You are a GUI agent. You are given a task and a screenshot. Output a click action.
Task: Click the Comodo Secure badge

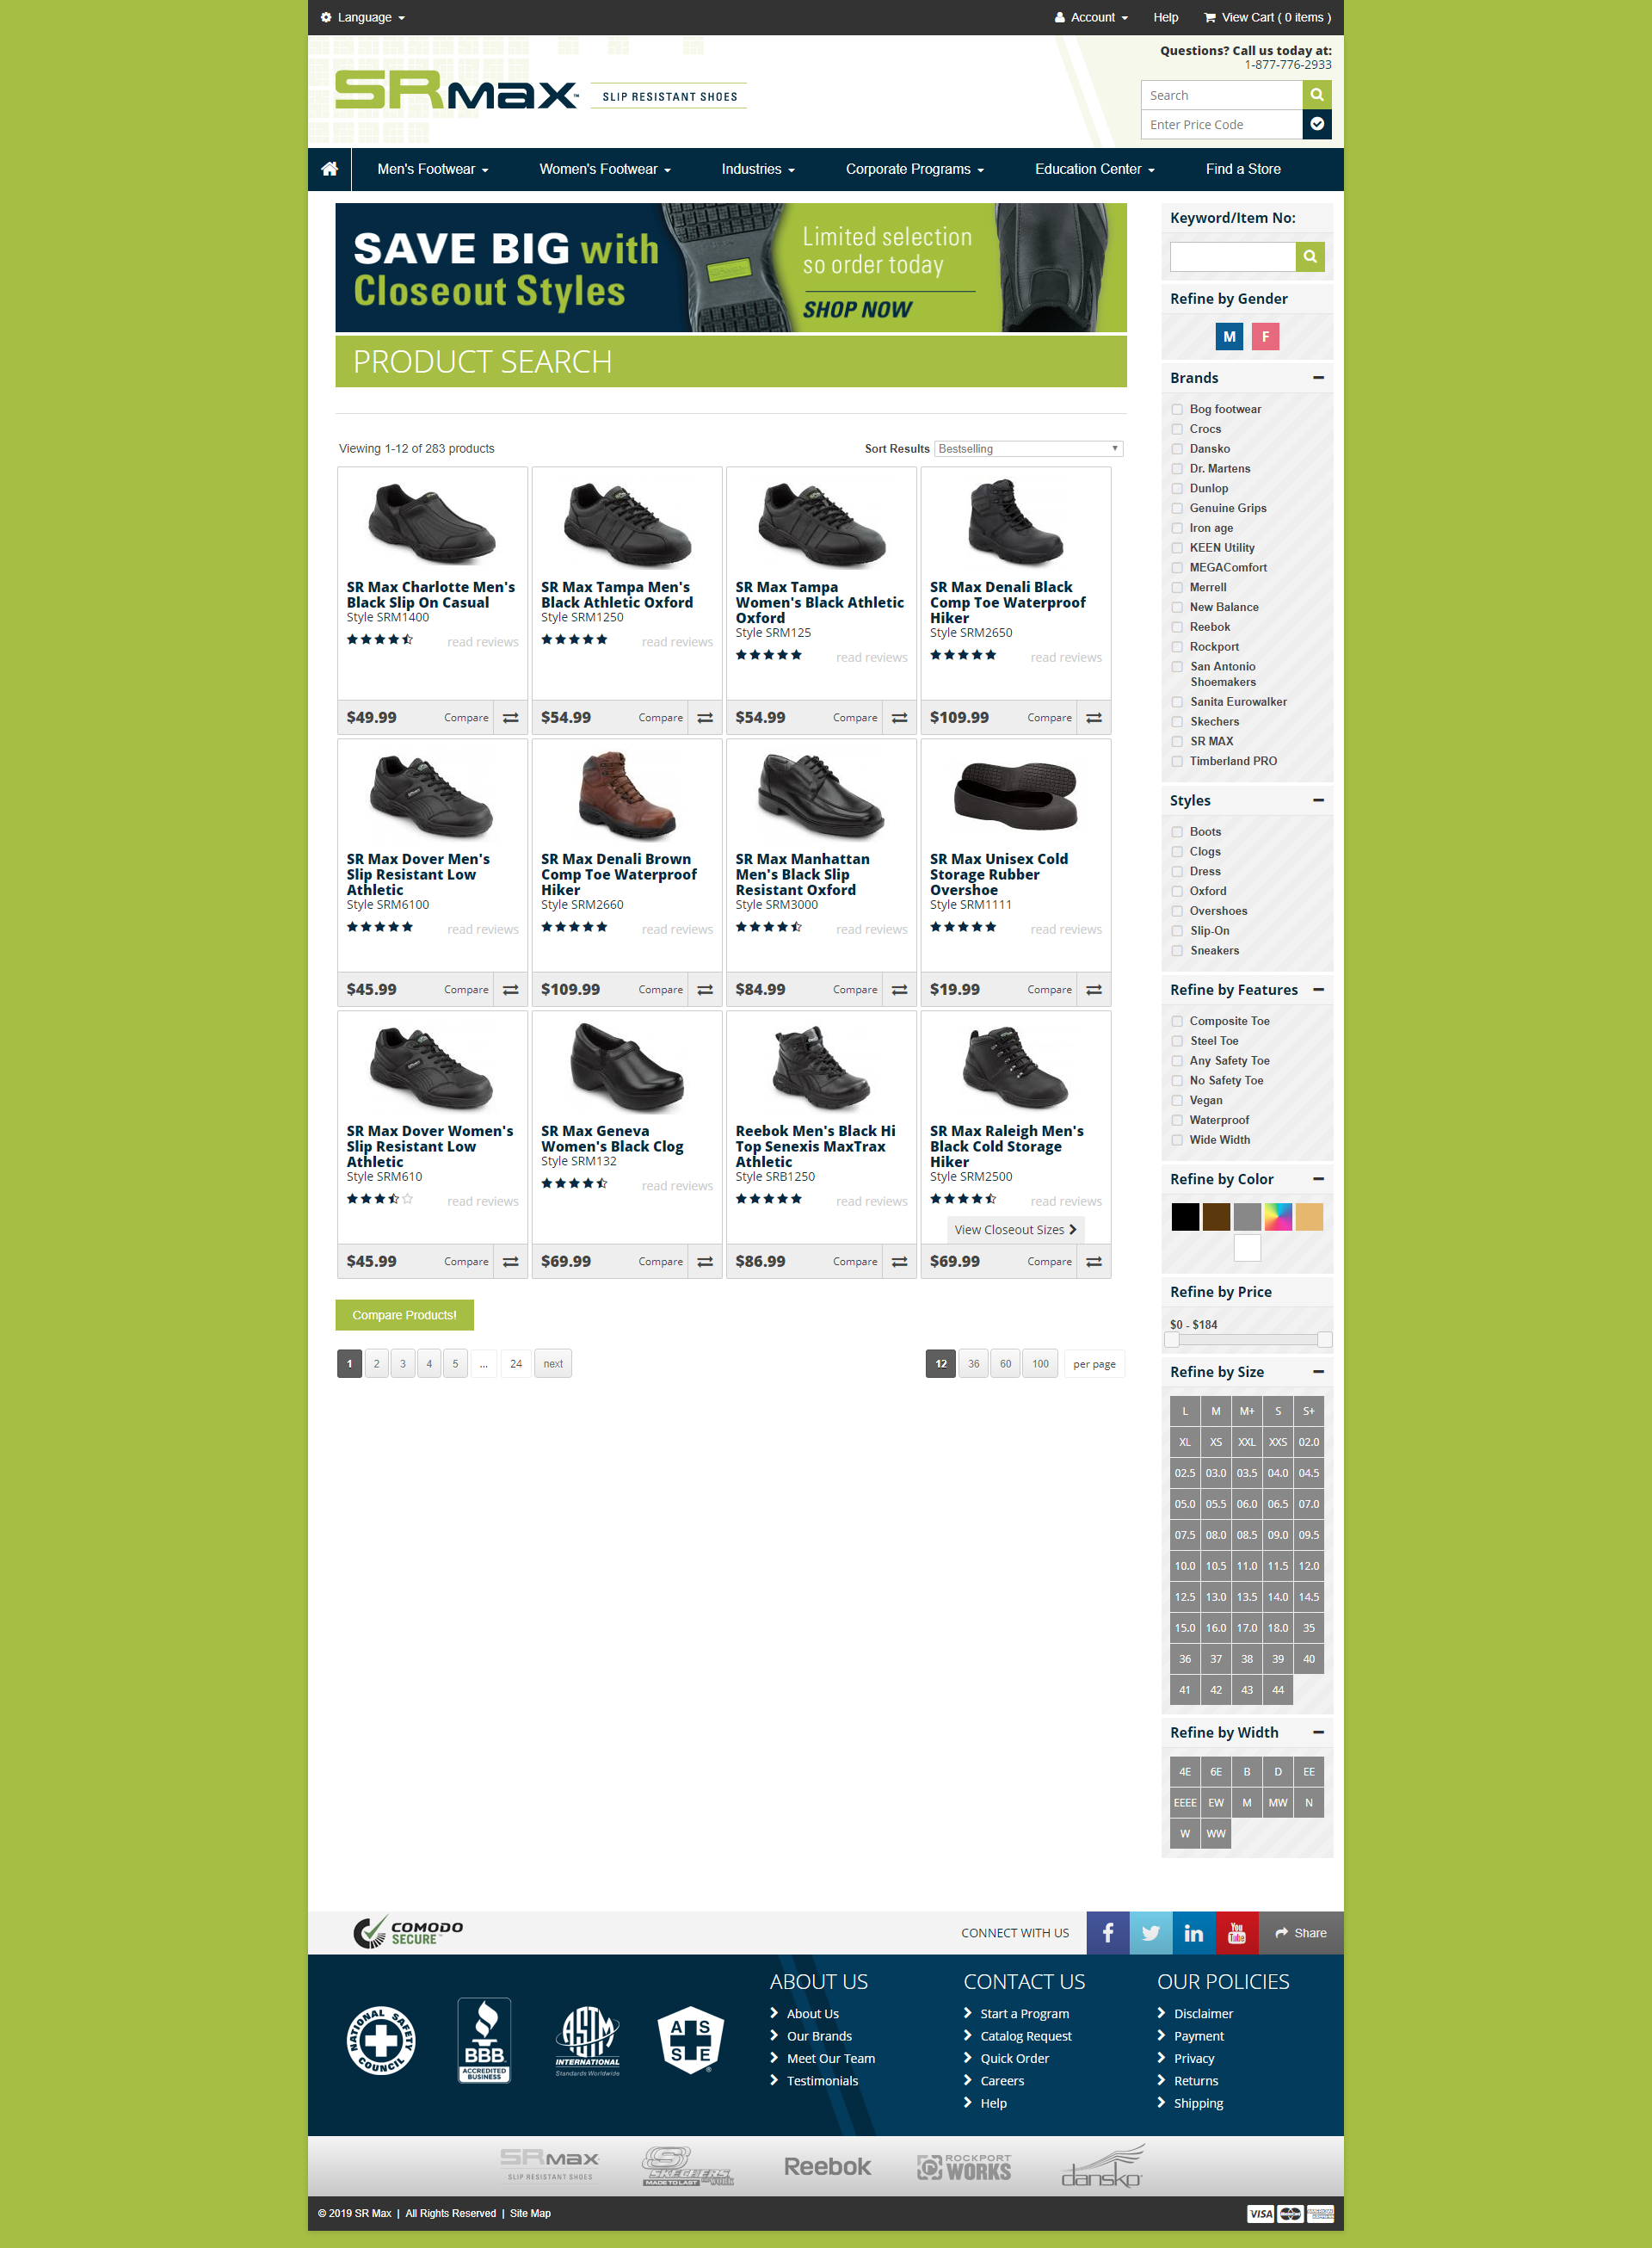pyautogui.click(x=408, y=1932)
